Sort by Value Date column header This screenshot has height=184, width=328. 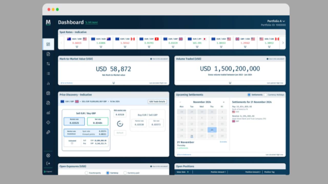pyautogui.click(x=182, y=172)
